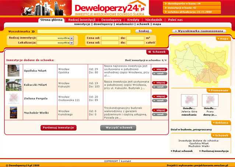Open the deweloperzy submenu link
235x167 pixels.
tap(103, 24)
